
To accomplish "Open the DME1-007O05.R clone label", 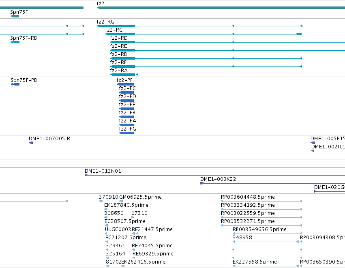I will click(x=49, y=139).
